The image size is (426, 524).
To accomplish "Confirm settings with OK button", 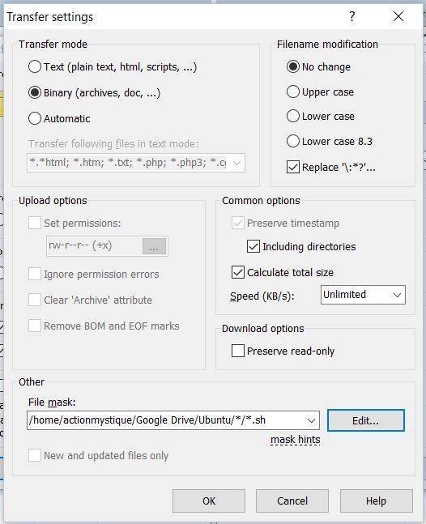I will pos(209,501).
